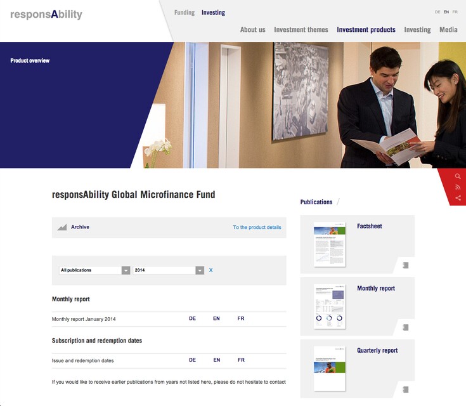Expand the 2014 year dropdown arrow

click(200, 270)
